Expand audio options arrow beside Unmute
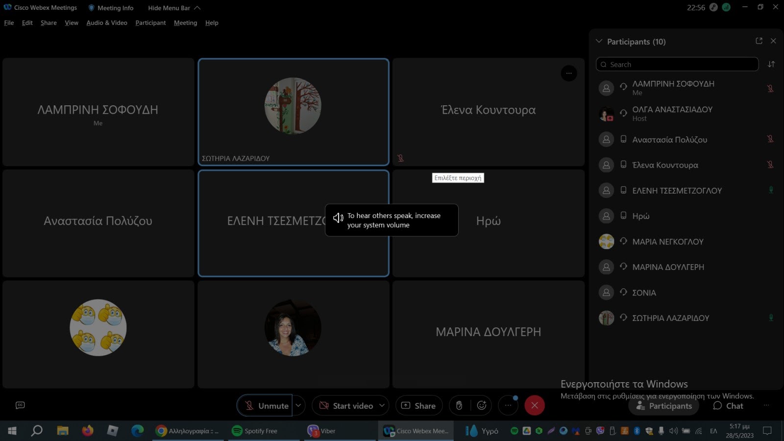The width and height of the screenshot is (784, 441). [x=298, y=405]
